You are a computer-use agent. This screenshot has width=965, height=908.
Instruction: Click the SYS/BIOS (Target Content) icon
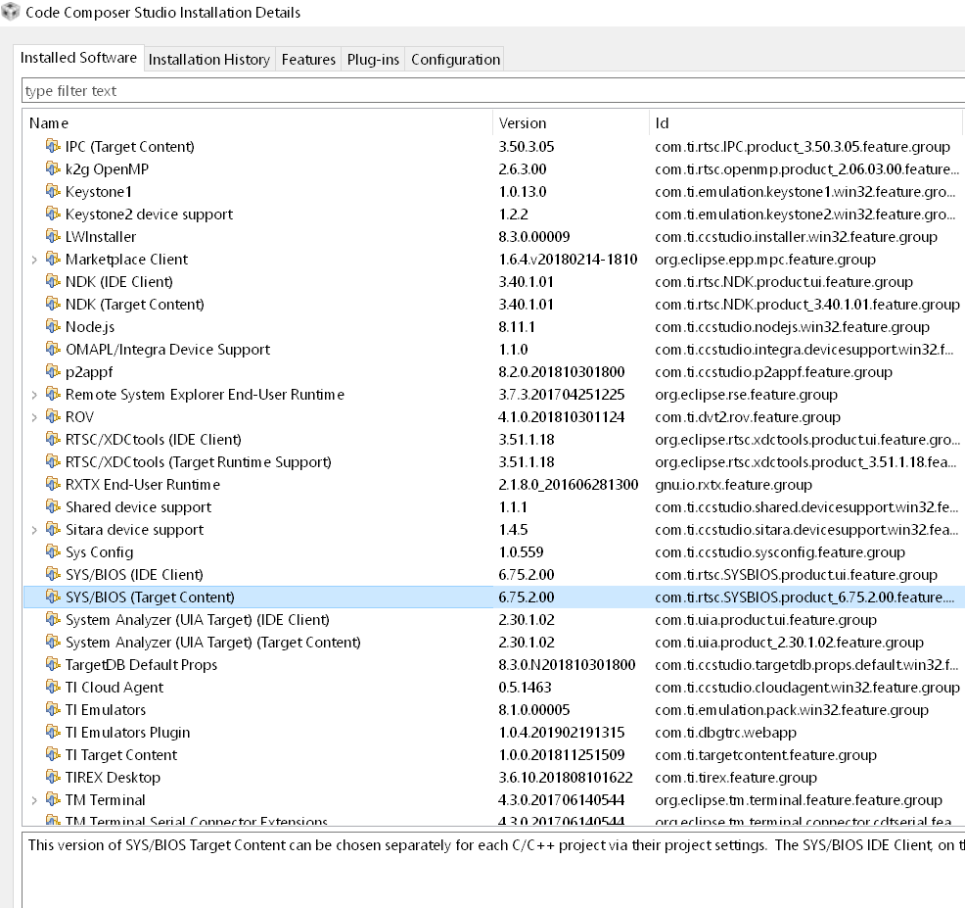(x=53, y=597)
